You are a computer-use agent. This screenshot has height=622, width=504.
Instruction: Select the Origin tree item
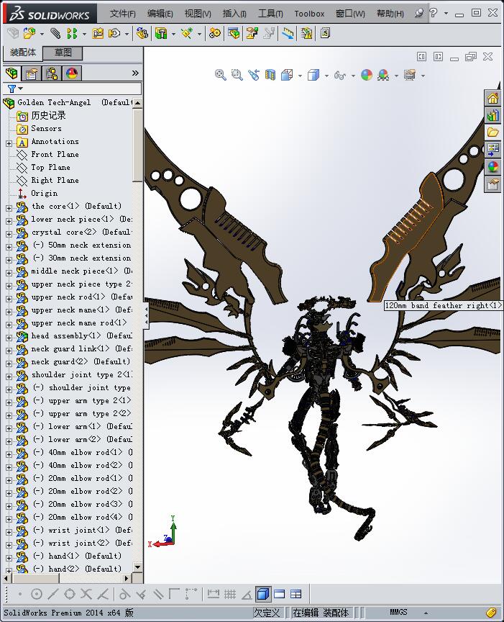click(x=44, y=193)
